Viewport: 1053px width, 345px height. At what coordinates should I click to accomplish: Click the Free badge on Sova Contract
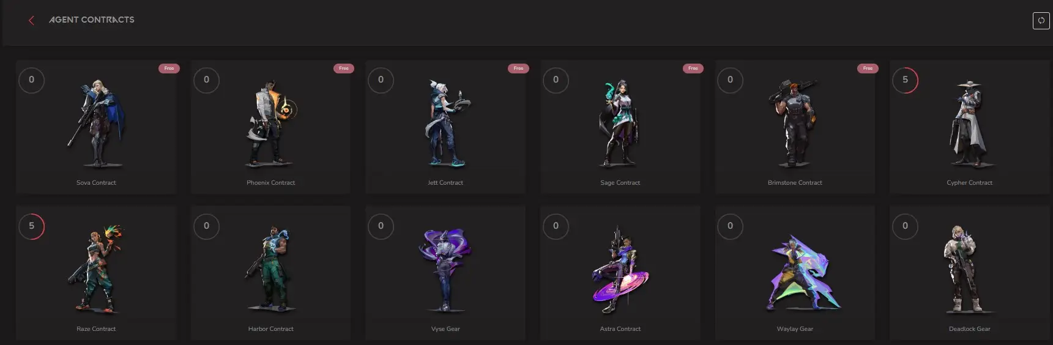point(169,69)
